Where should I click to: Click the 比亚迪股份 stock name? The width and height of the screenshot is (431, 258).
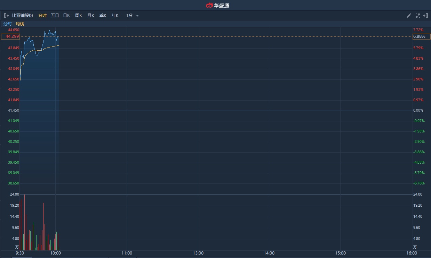click(x=23, y=16)
